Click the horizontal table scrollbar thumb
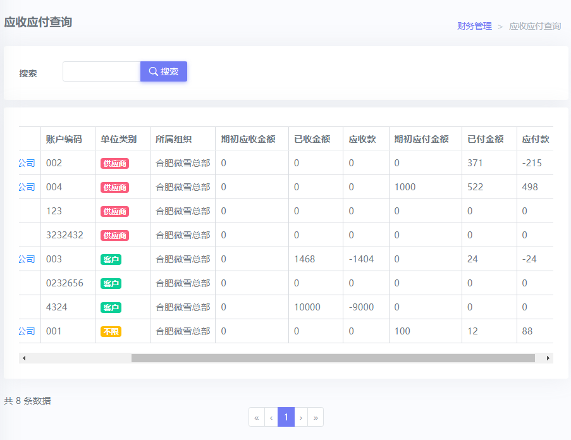Viewport: 571px width, 440px height. (x=333, y=358)
